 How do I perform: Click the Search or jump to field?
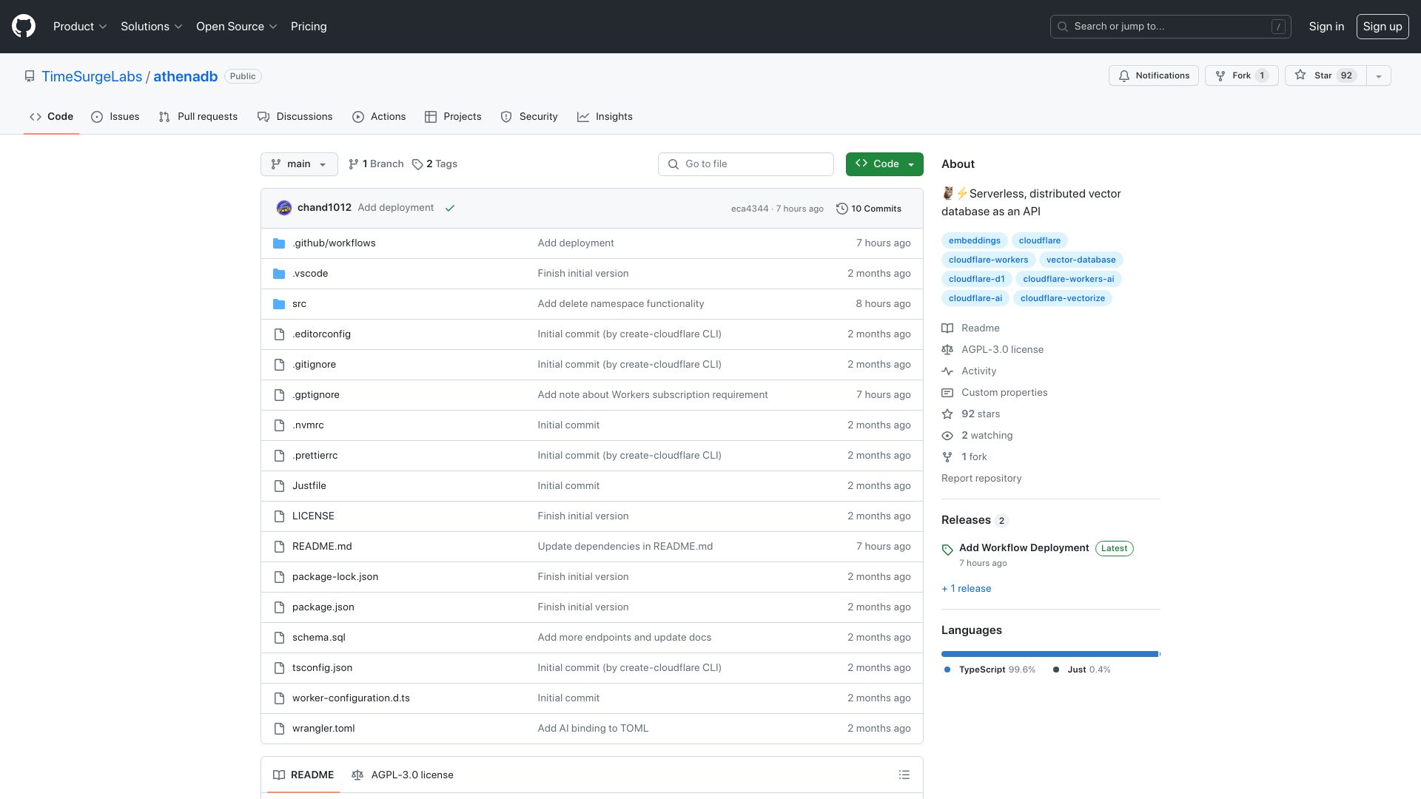click(1170, 27)
